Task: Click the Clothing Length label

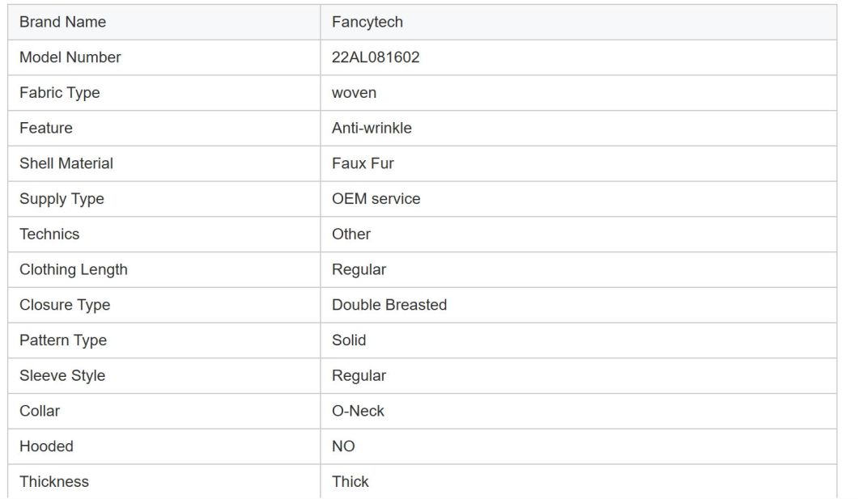Action: [74, 269]
